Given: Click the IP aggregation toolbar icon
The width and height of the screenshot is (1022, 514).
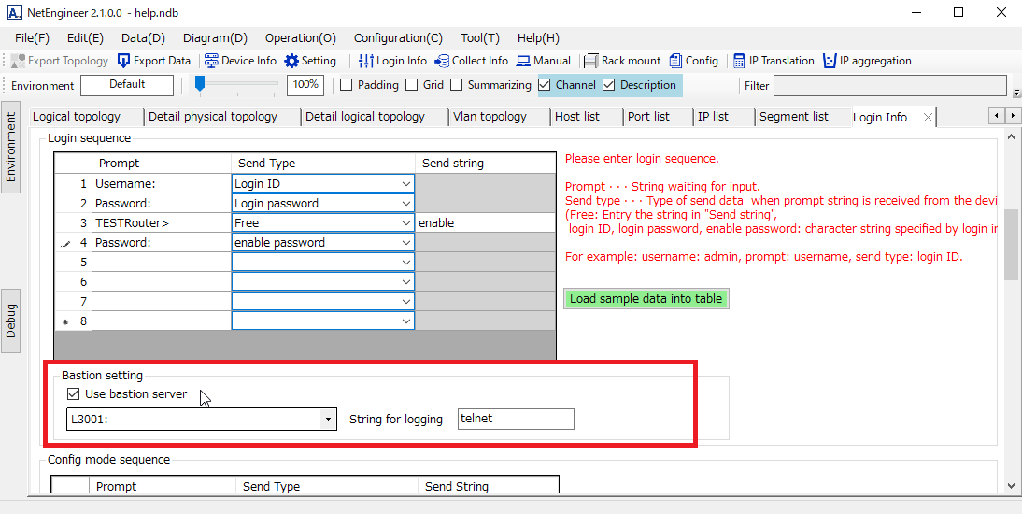Looking at the screenshot, I should [830, 61].
